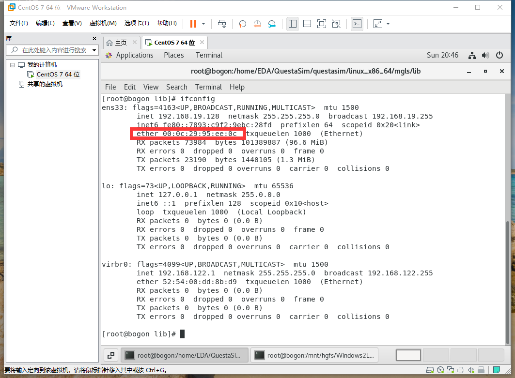The image size is (515, 378).
Task: Open the 帮助(H) menu
Action: [167, 23]
